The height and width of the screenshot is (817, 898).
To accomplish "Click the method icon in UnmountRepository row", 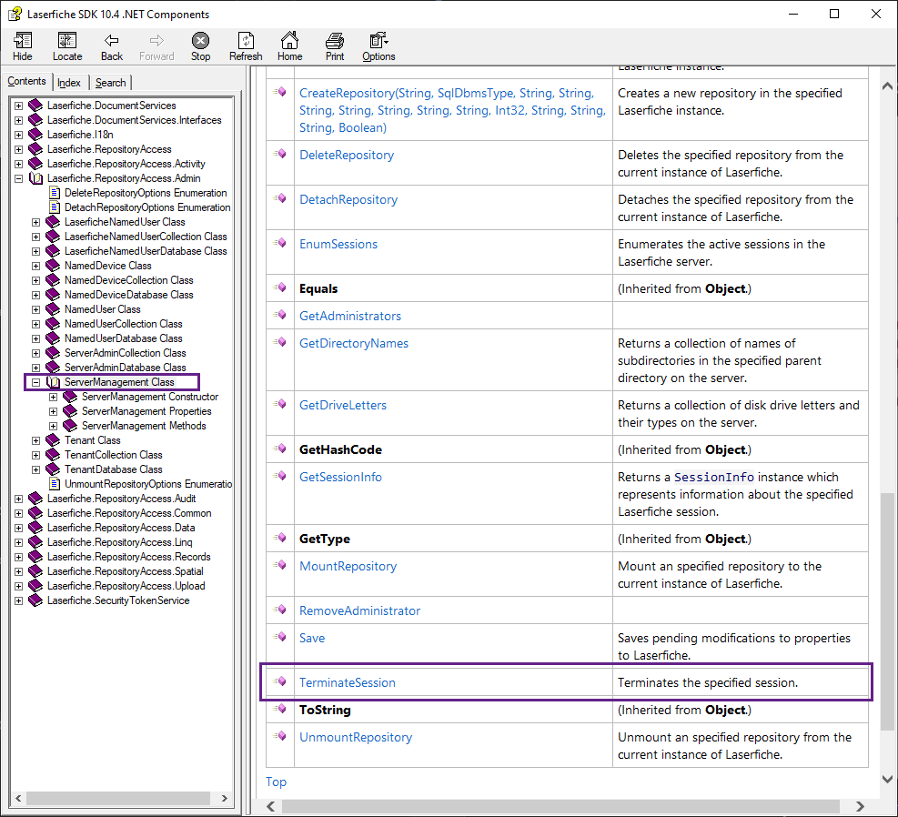I will 280,736.
